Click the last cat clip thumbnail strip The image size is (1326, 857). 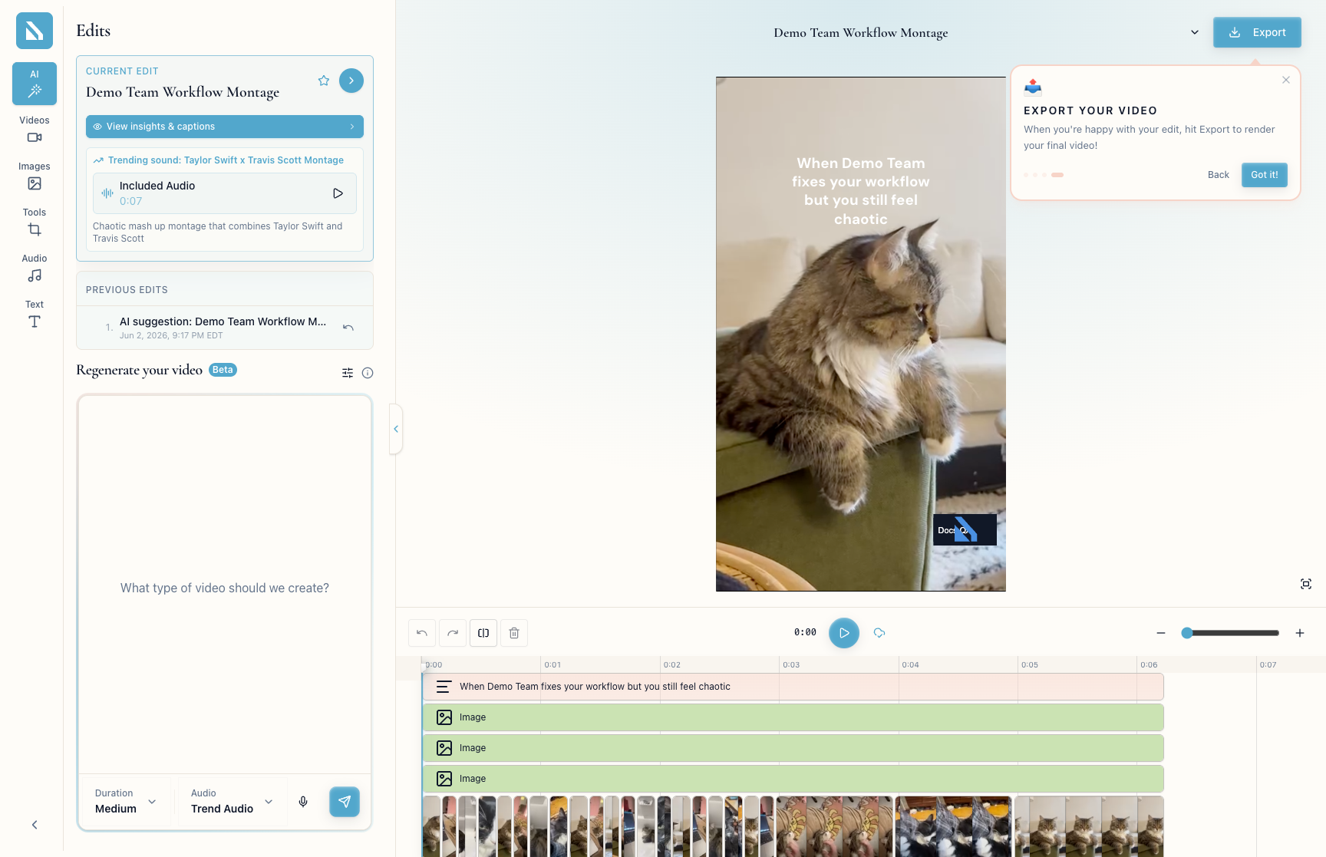pyautogui.click(x=1089, y=826)
